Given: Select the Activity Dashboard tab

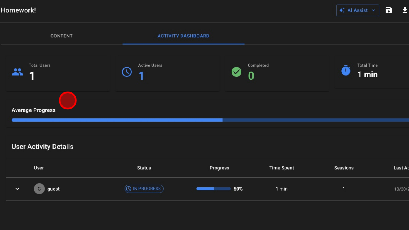Looking at the screenshot, I should [x=183, y=36].
